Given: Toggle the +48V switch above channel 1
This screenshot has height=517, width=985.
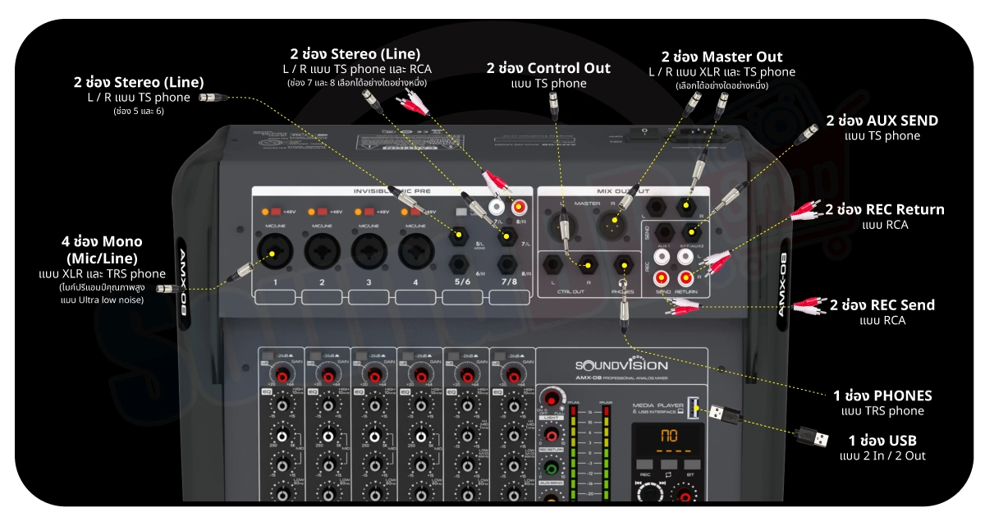Looking at the screenshot, I should coord(277,211).
